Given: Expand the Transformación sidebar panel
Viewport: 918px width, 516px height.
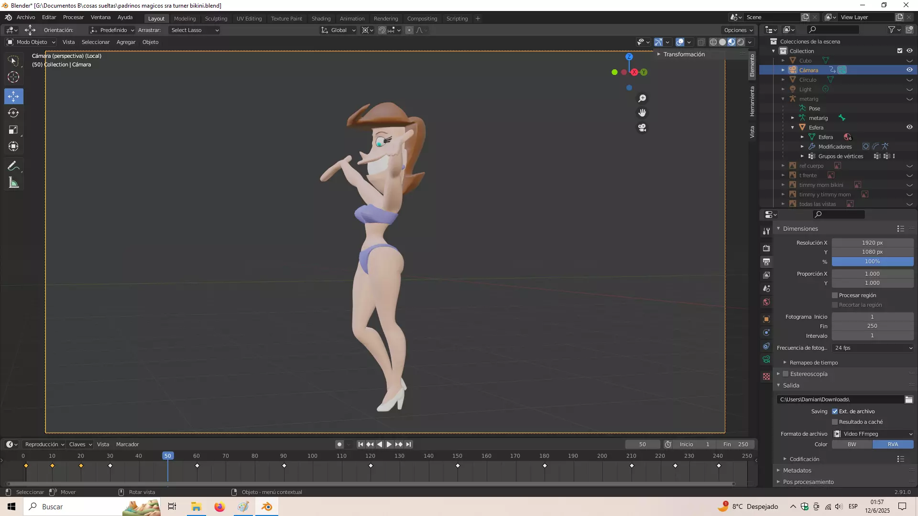Looking at the screenshot, I should [x=684, y=54].
